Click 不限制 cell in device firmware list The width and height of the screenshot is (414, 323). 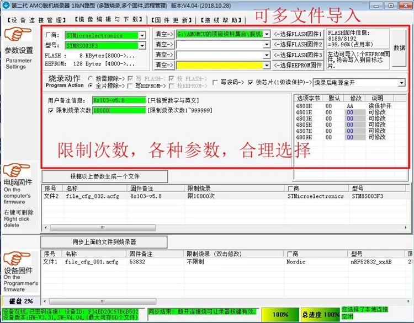click(x=195, y=262)
